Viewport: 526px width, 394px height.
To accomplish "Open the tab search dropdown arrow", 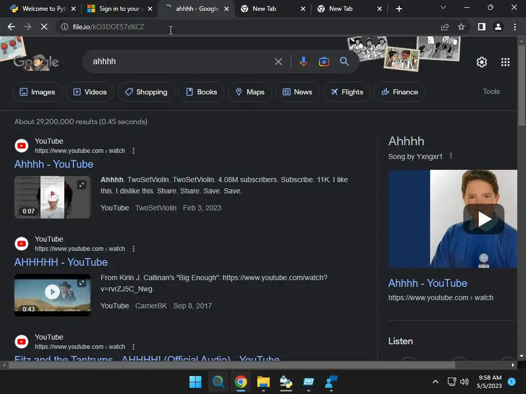I will point(443,7).
